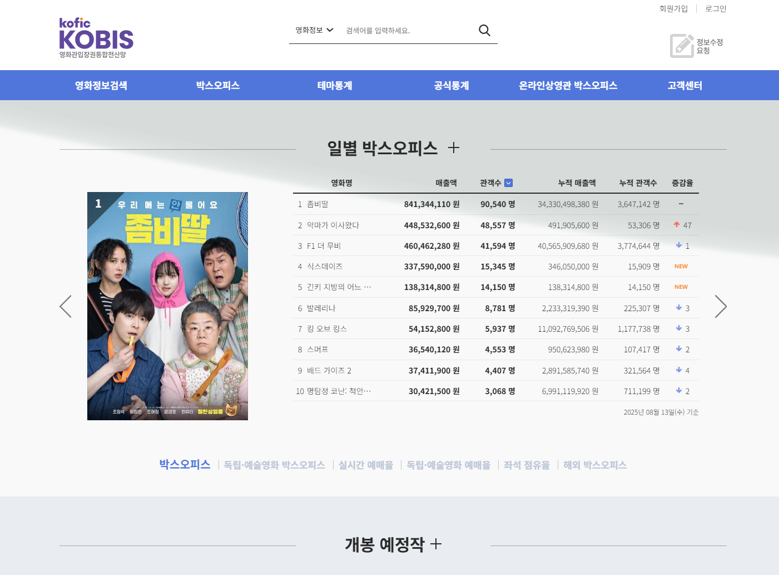Click the right carousel arrow
The height and width of the screenshot is (575, 779).
point(721,306)
